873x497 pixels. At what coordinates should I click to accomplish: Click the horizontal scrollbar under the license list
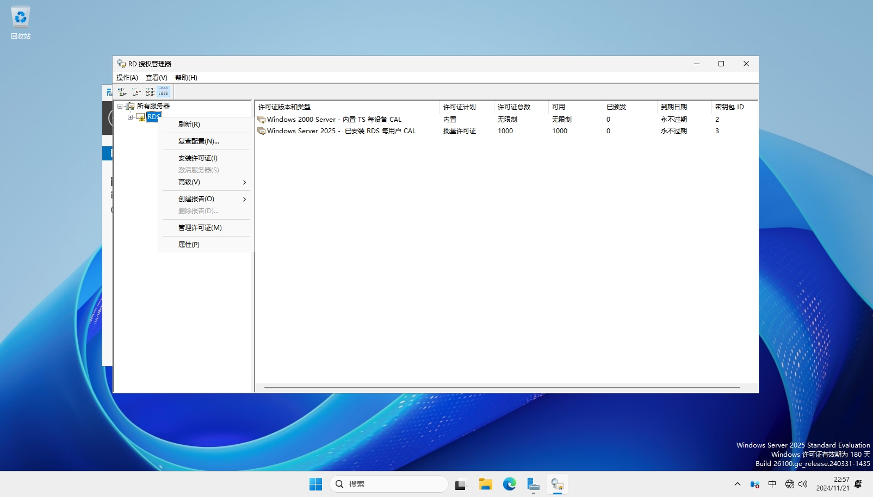(x=501, y=388)
